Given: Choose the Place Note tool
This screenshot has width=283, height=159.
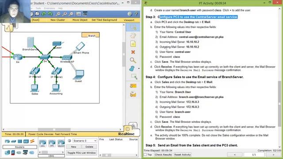Looking at the screenshot, I should 133,44.
